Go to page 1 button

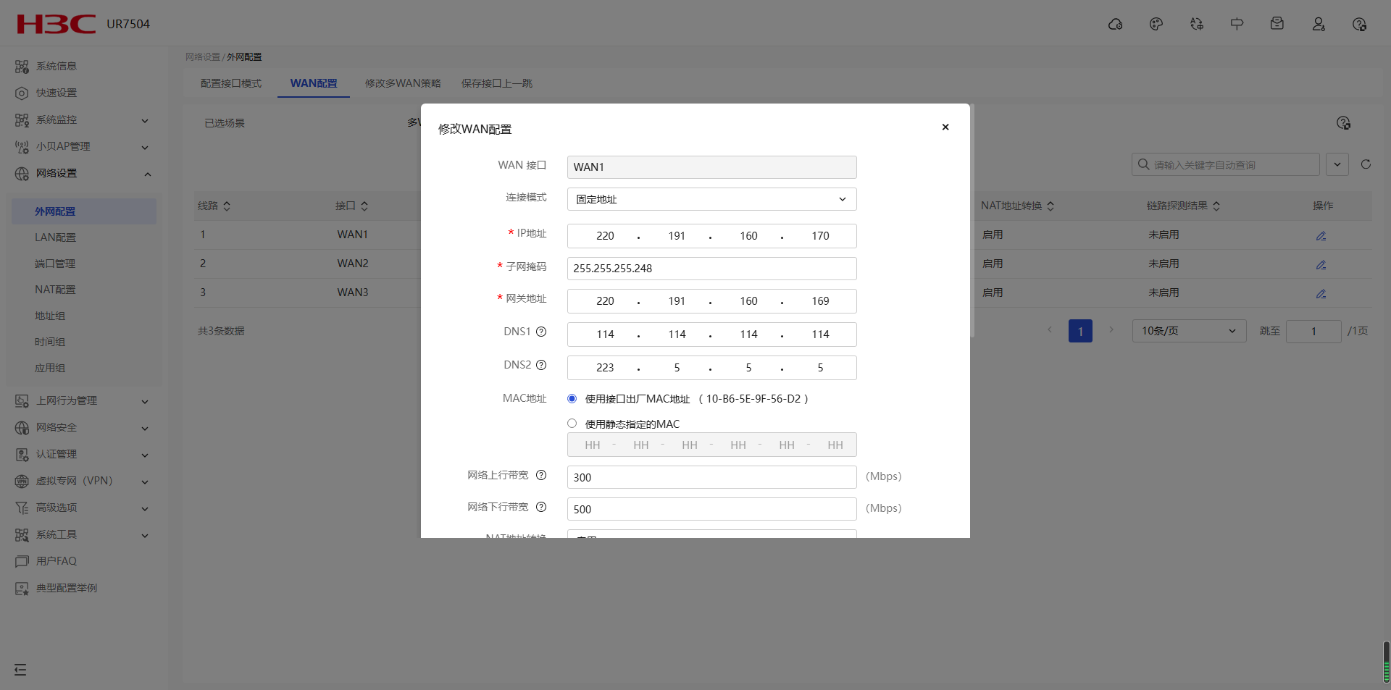tap(1080, 331)
